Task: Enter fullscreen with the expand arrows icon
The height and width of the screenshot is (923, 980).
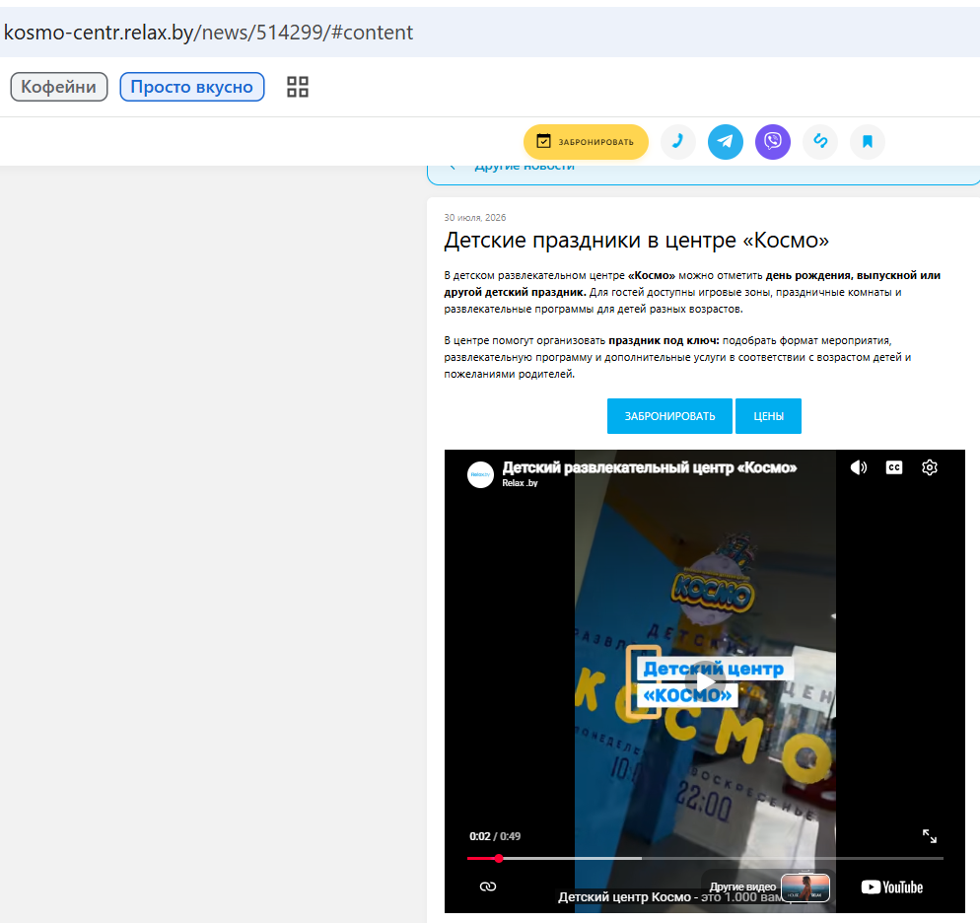Action: (930, 836)
